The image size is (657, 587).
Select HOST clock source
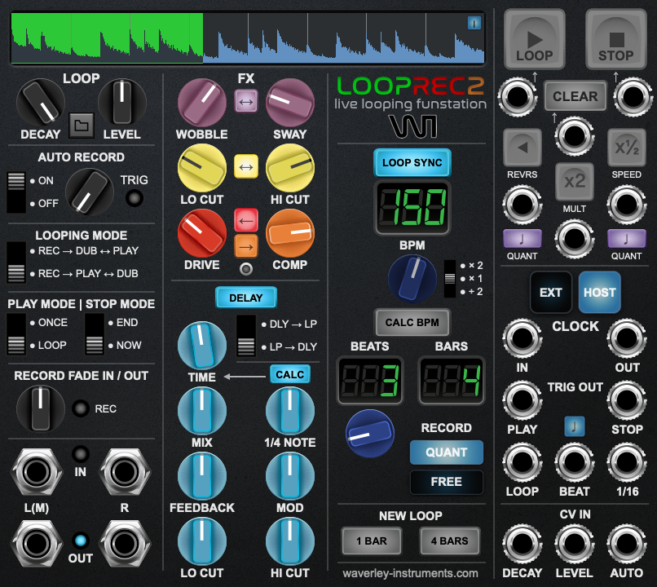click(600, 292)
